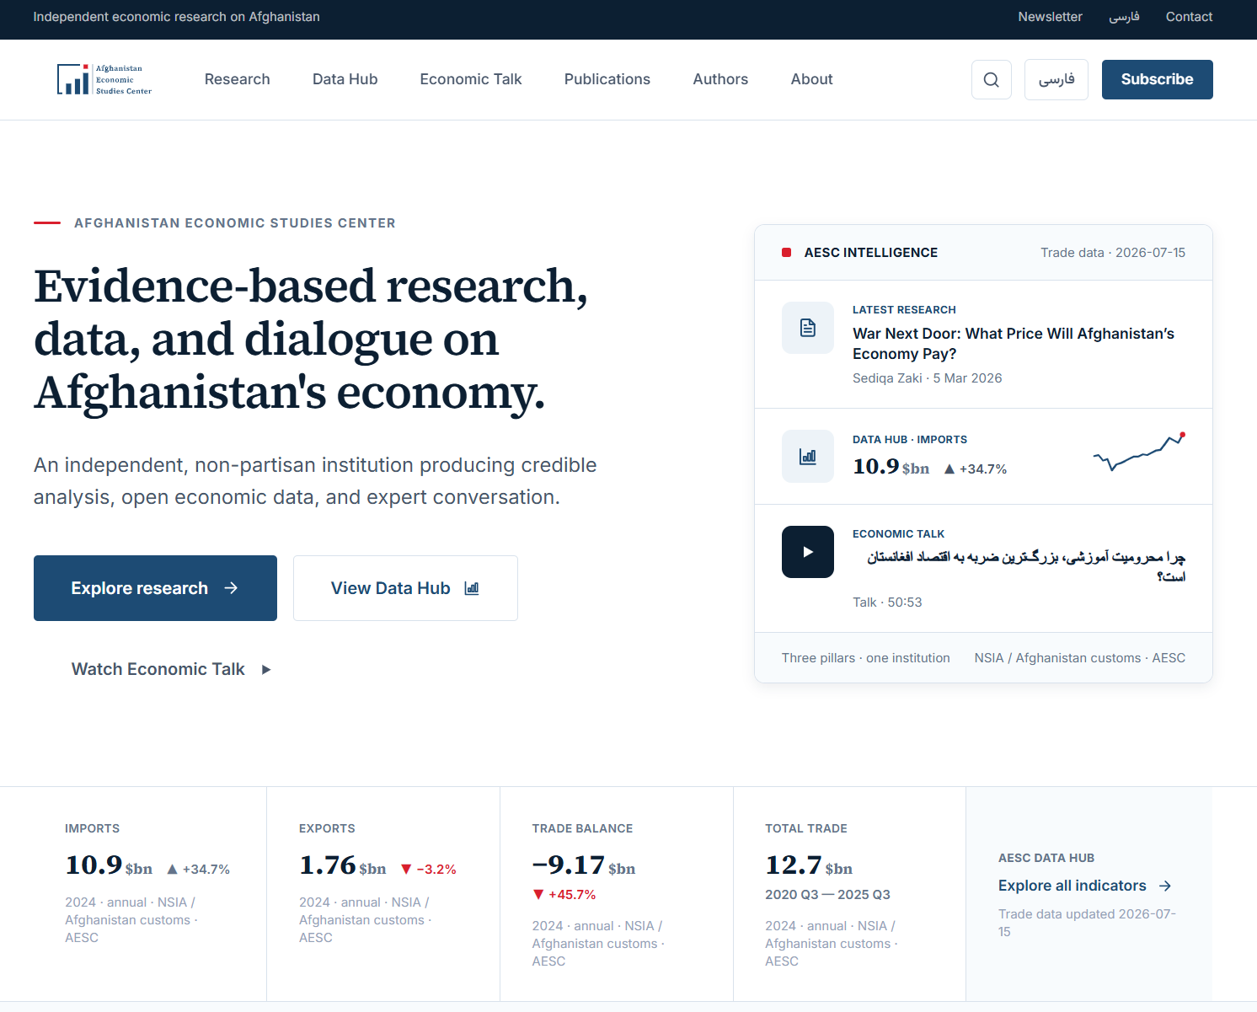Click the Data Hub bar chart icon
This screenshot has height=1012, width=1257.
point(808,457)
